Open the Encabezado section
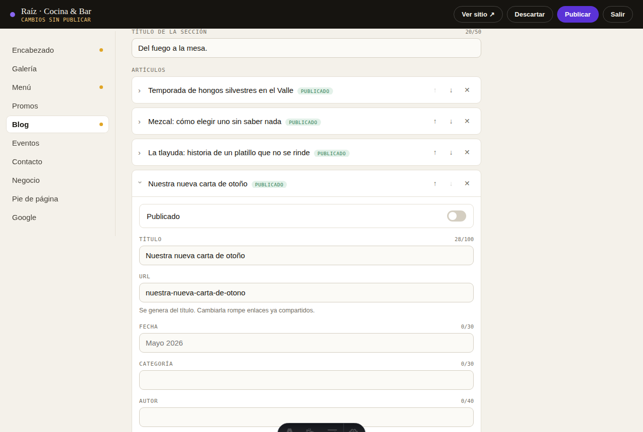Viewport: 643px width, 432px height. (57, 50)
